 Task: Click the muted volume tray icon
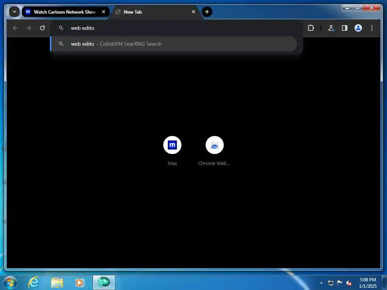pos(349,283)
